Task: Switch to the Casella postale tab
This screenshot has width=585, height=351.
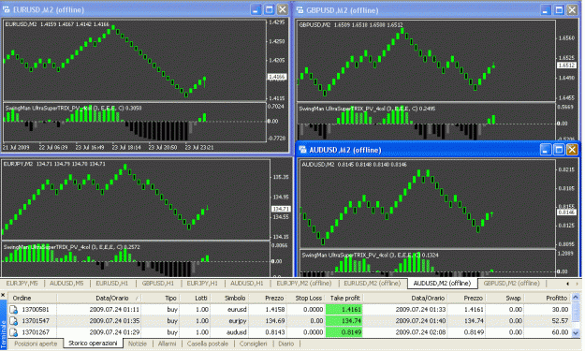Action: tap(208, 344)
